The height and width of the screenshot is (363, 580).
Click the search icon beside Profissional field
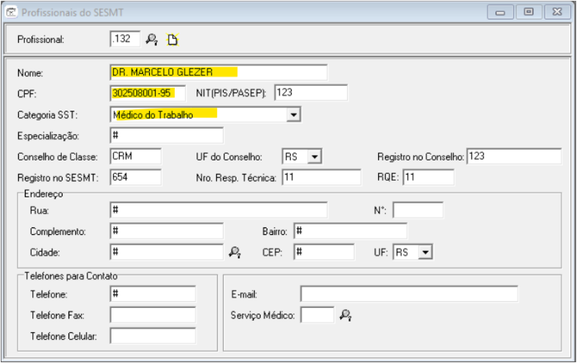click(152, 40)
